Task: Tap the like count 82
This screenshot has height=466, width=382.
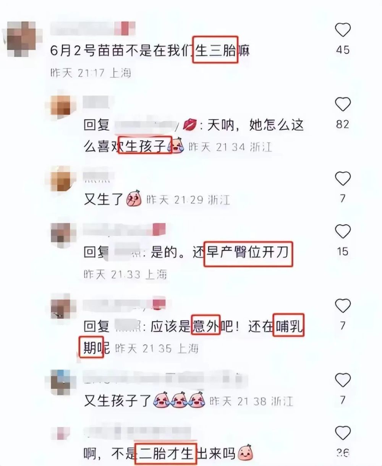Action: click(x=343, y=124)
